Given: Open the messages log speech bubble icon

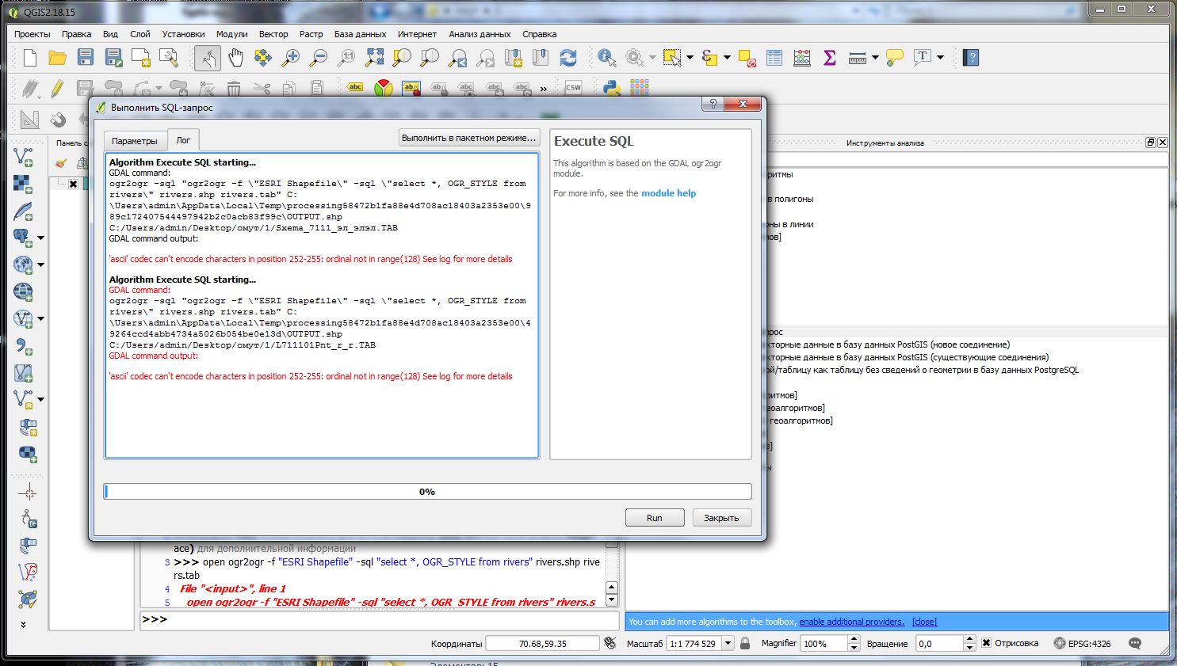Looking at the screenshot, I should tap(1135, 644).
